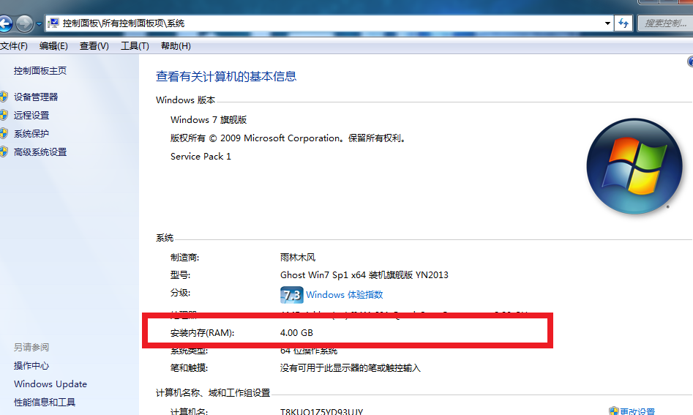
Task: Open the 帮助(H) menu
Action: 176,46
